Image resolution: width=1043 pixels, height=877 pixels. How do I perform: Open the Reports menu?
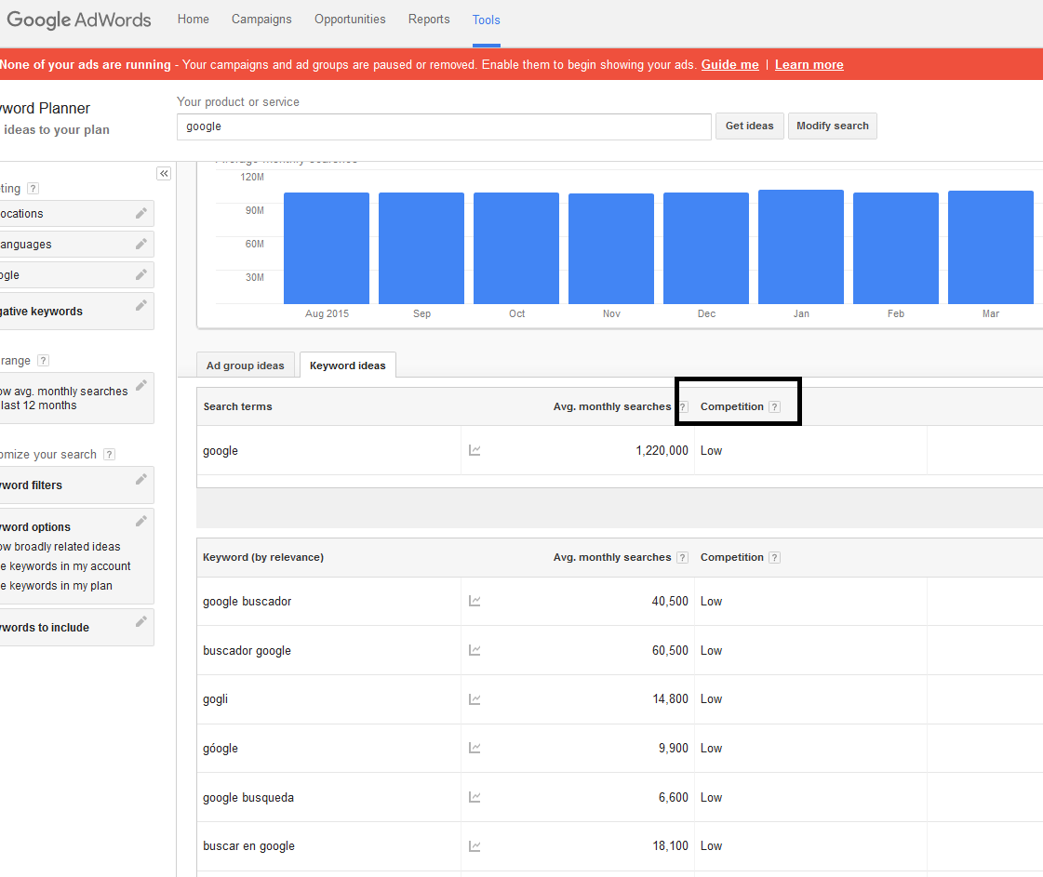coord(429,20)
